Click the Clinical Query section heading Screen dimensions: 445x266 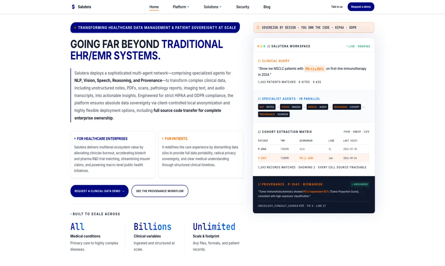click(274, 61)
